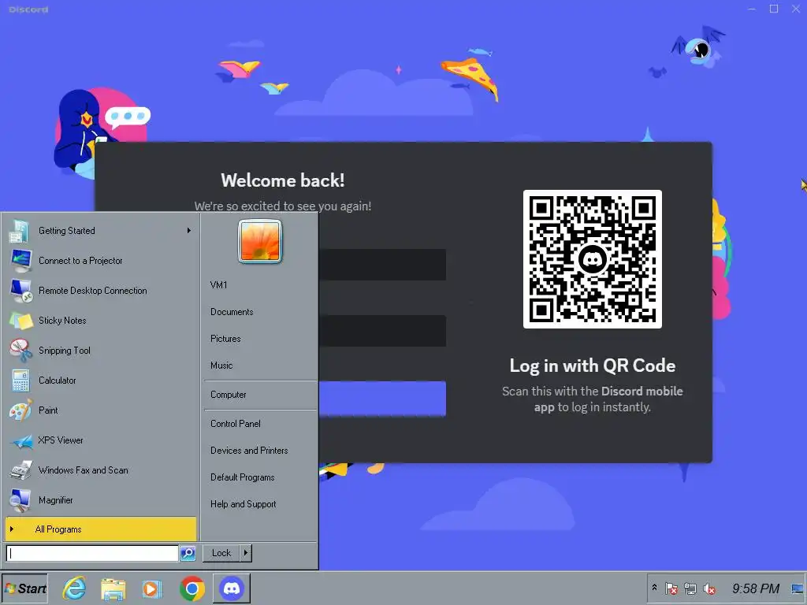Expand All Programs list

click(x=100, y=529)
